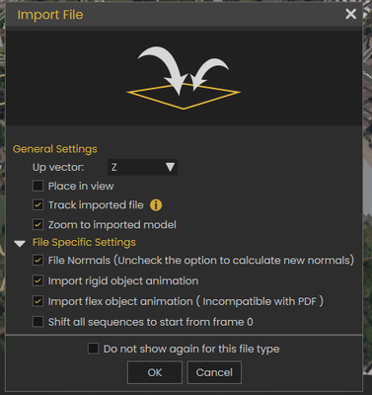
Task: Click the Up vector label
Action: point(58,168)
